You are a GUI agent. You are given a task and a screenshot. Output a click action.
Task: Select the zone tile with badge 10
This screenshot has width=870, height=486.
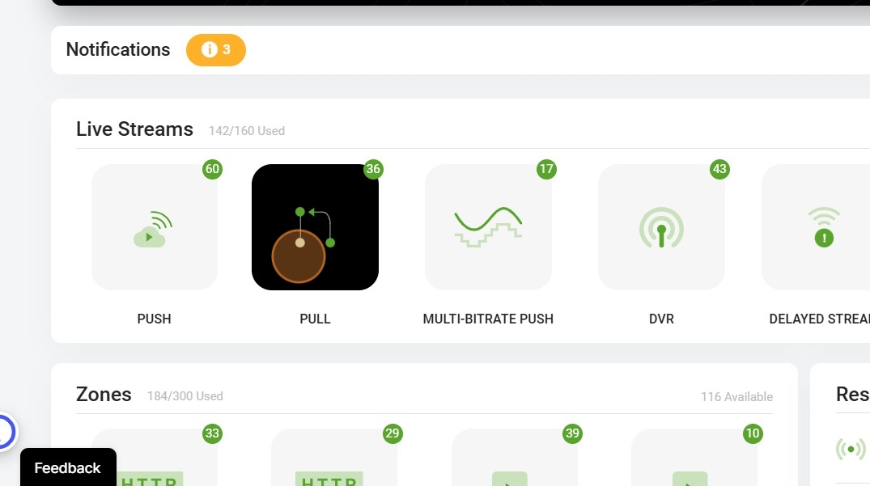pyautogui.click(x=694, y=457)
